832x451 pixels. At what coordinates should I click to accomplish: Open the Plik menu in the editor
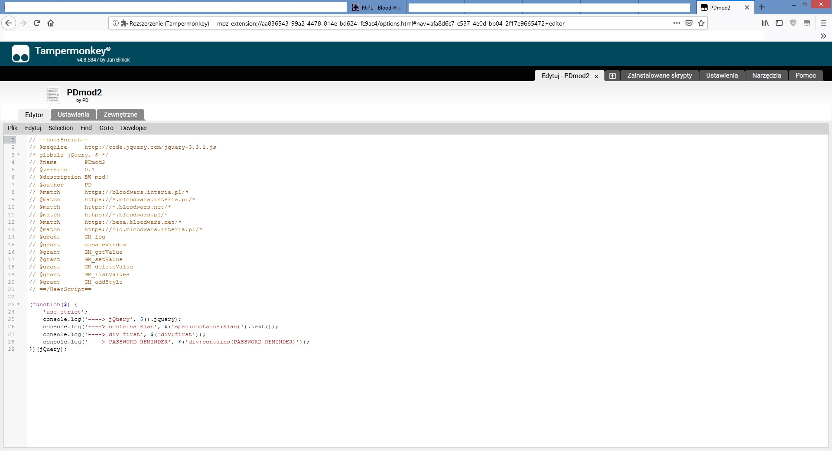pos(12,128)
